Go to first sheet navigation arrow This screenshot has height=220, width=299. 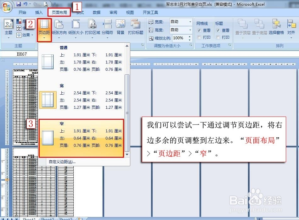pyautogui.click(x=3, y=219)
